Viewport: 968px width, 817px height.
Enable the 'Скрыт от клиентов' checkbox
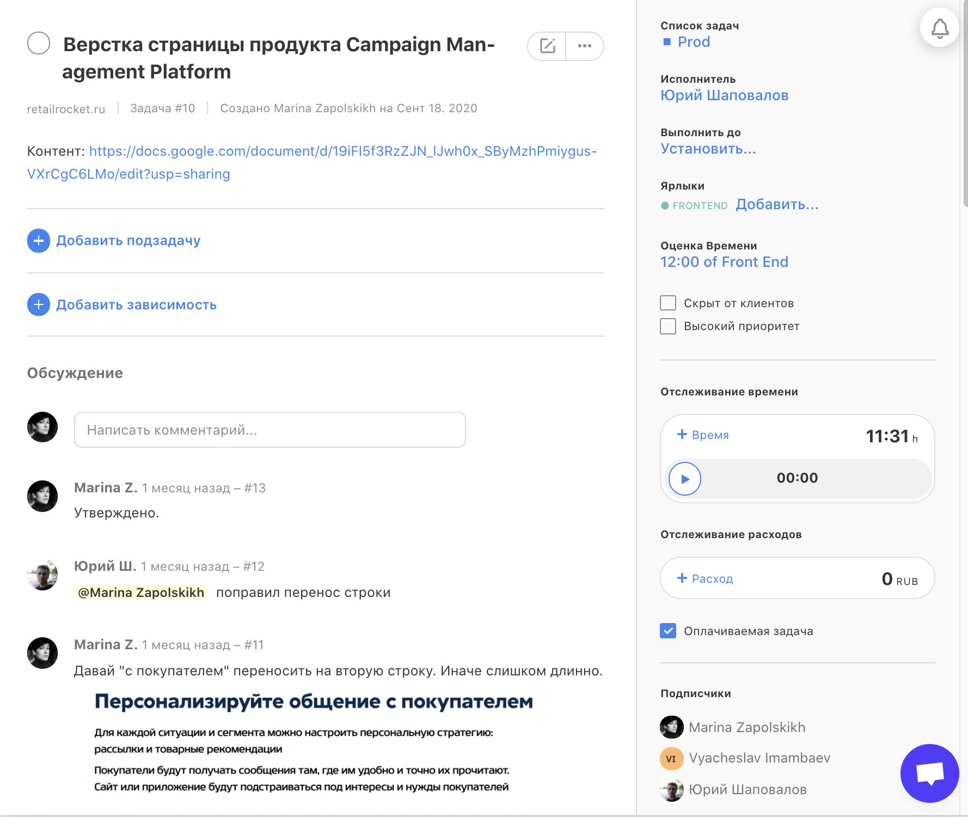point(667,303)
